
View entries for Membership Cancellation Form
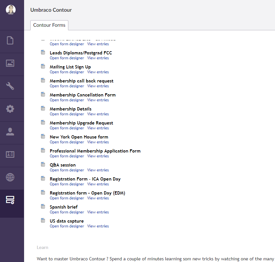[x=98, y=100]
